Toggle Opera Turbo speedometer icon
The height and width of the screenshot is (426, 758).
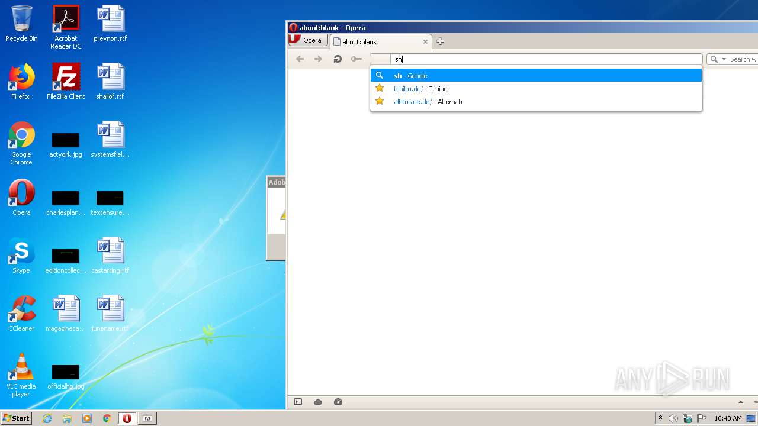tap(338, 402)
